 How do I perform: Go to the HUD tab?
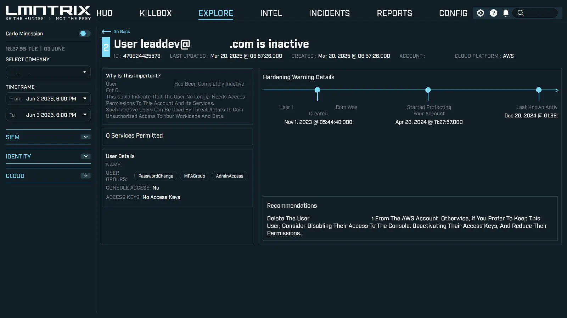105,13
